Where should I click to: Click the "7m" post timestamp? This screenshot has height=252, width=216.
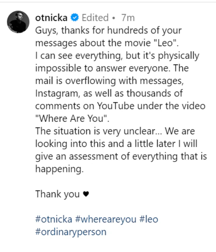[128, 17]
